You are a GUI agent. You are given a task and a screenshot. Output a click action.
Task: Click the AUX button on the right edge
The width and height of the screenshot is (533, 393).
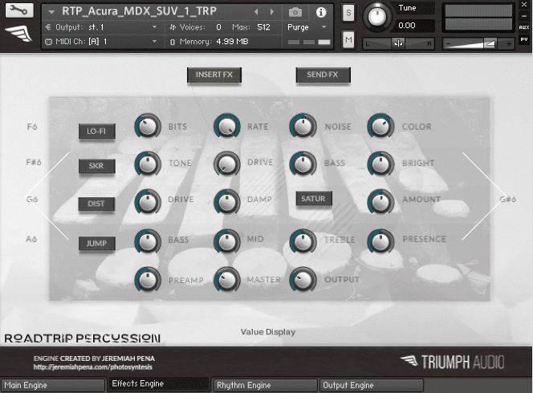[x=524, y=27]
